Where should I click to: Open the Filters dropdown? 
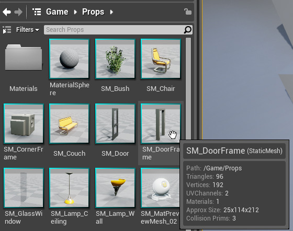click(x=28, y=30)
